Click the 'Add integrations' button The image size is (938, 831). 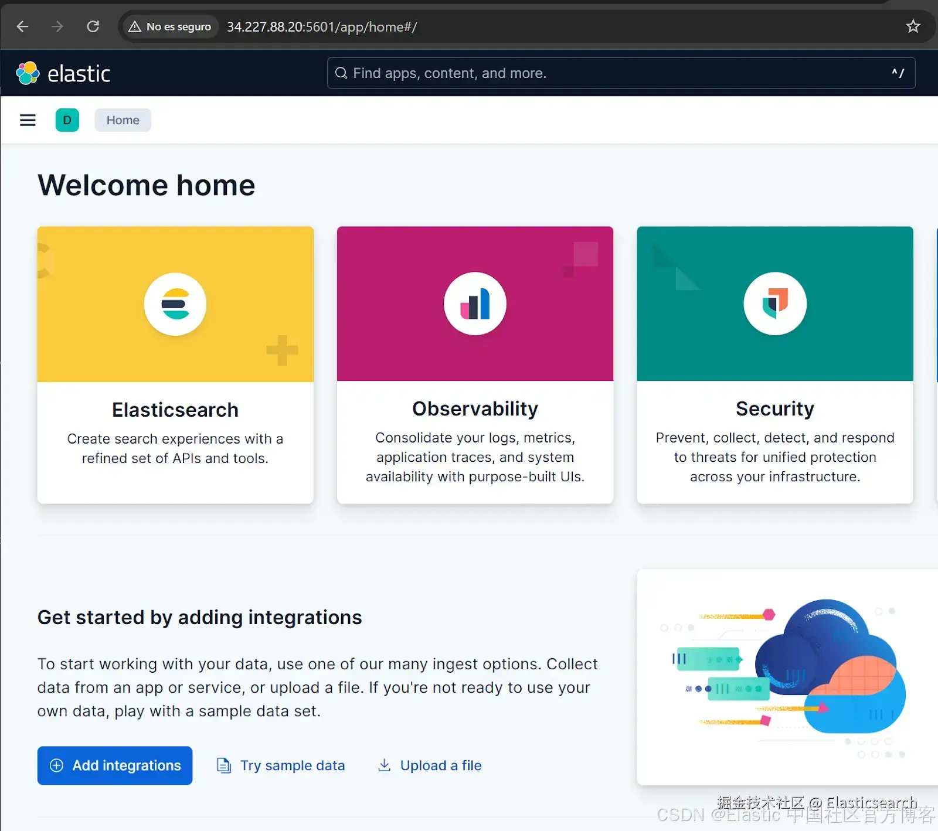coord(115,765)
